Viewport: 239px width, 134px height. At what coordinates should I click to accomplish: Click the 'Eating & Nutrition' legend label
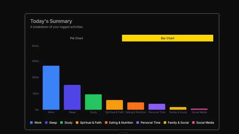[121, 122]
